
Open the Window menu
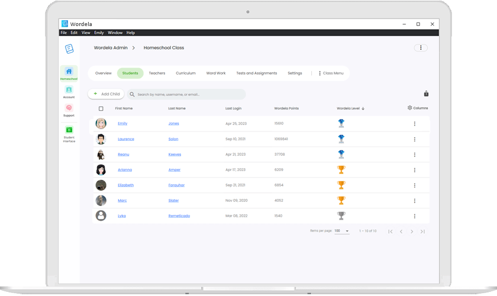(x=115, y=33)
